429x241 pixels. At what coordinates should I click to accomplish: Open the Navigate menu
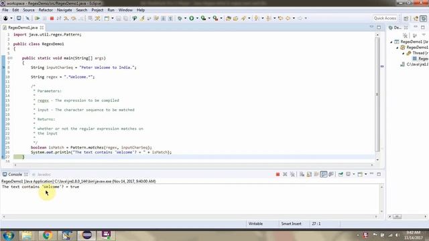(x=64, y=10)
